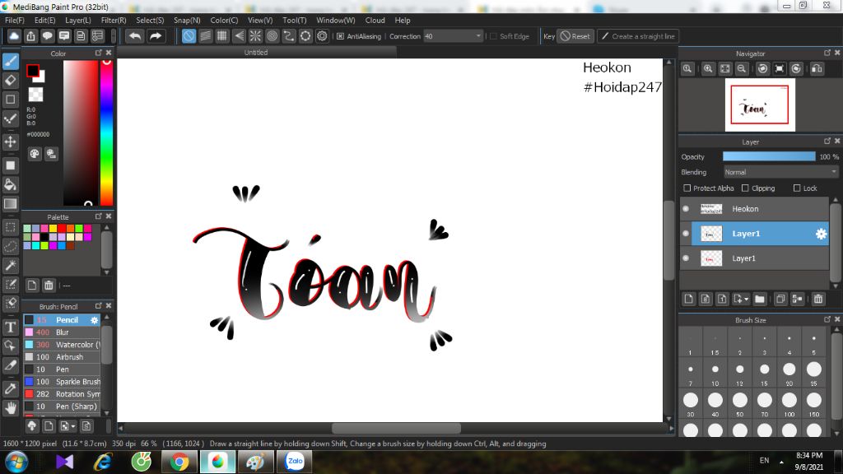Undock the Palette panel

pyautogui.click(x=99, y=216)
